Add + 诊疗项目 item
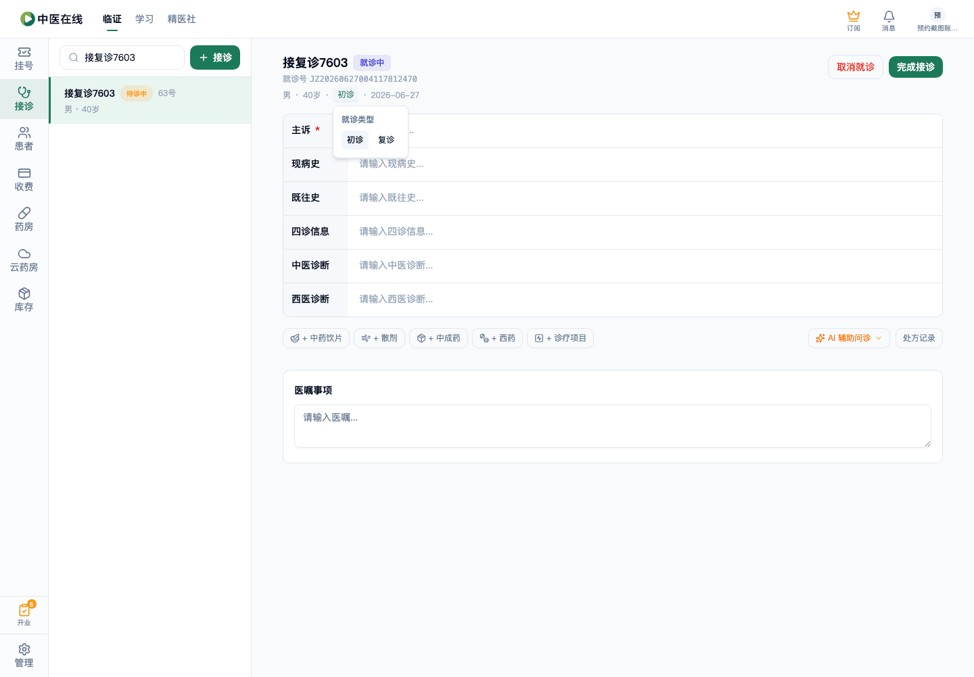 [560, 338]
